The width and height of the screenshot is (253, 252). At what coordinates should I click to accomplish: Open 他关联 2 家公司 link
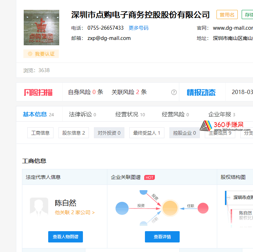pyautogui.click(x=75, y=212)
